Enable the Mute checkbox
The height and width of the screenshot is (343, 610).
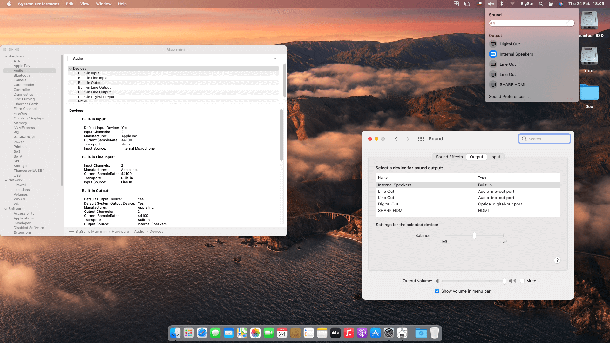(522, 281)
